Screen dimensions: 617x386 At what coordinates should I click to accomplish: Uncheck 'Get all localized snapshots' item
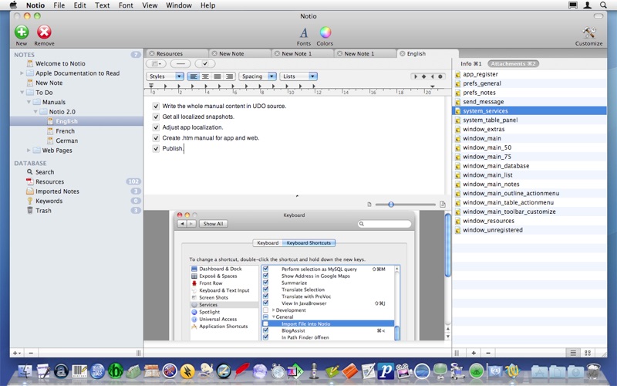point(156,117)
